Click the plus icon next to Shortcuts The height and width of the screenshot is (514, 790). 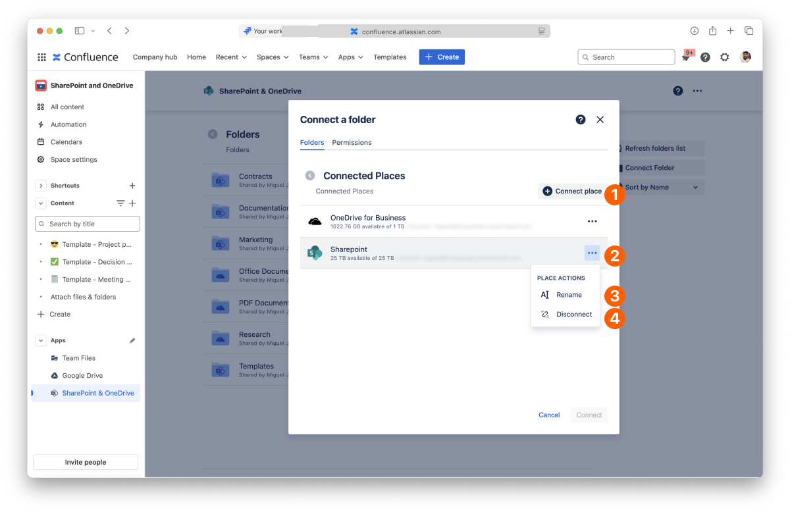[132, 186]
